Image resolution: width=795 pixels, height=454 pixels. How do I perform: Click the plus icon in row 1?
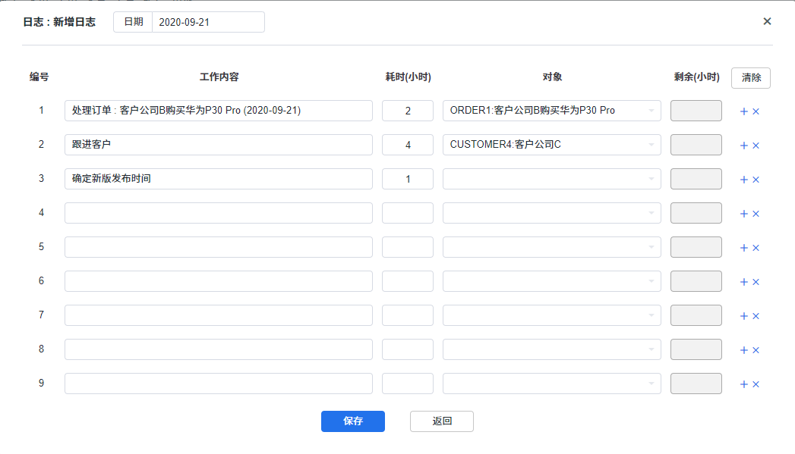click(x=744, y=111)
